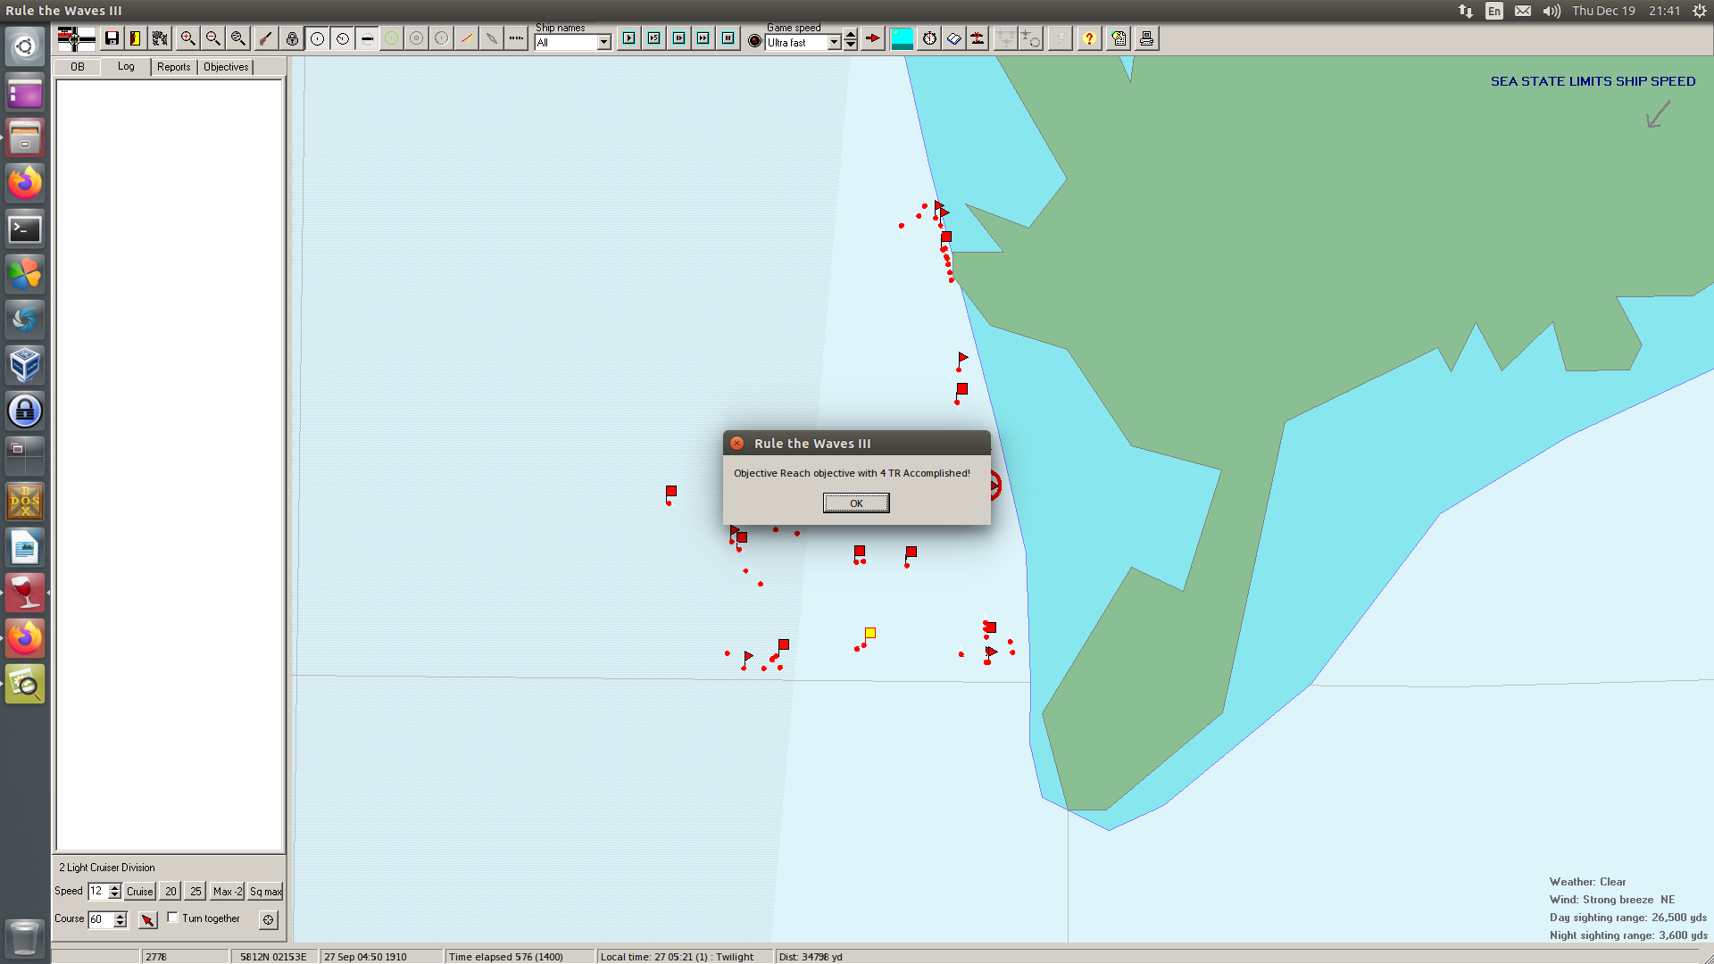Click the red sinking ship icon
Viewport: 1714px width, 964px height.
coord(978,38)
